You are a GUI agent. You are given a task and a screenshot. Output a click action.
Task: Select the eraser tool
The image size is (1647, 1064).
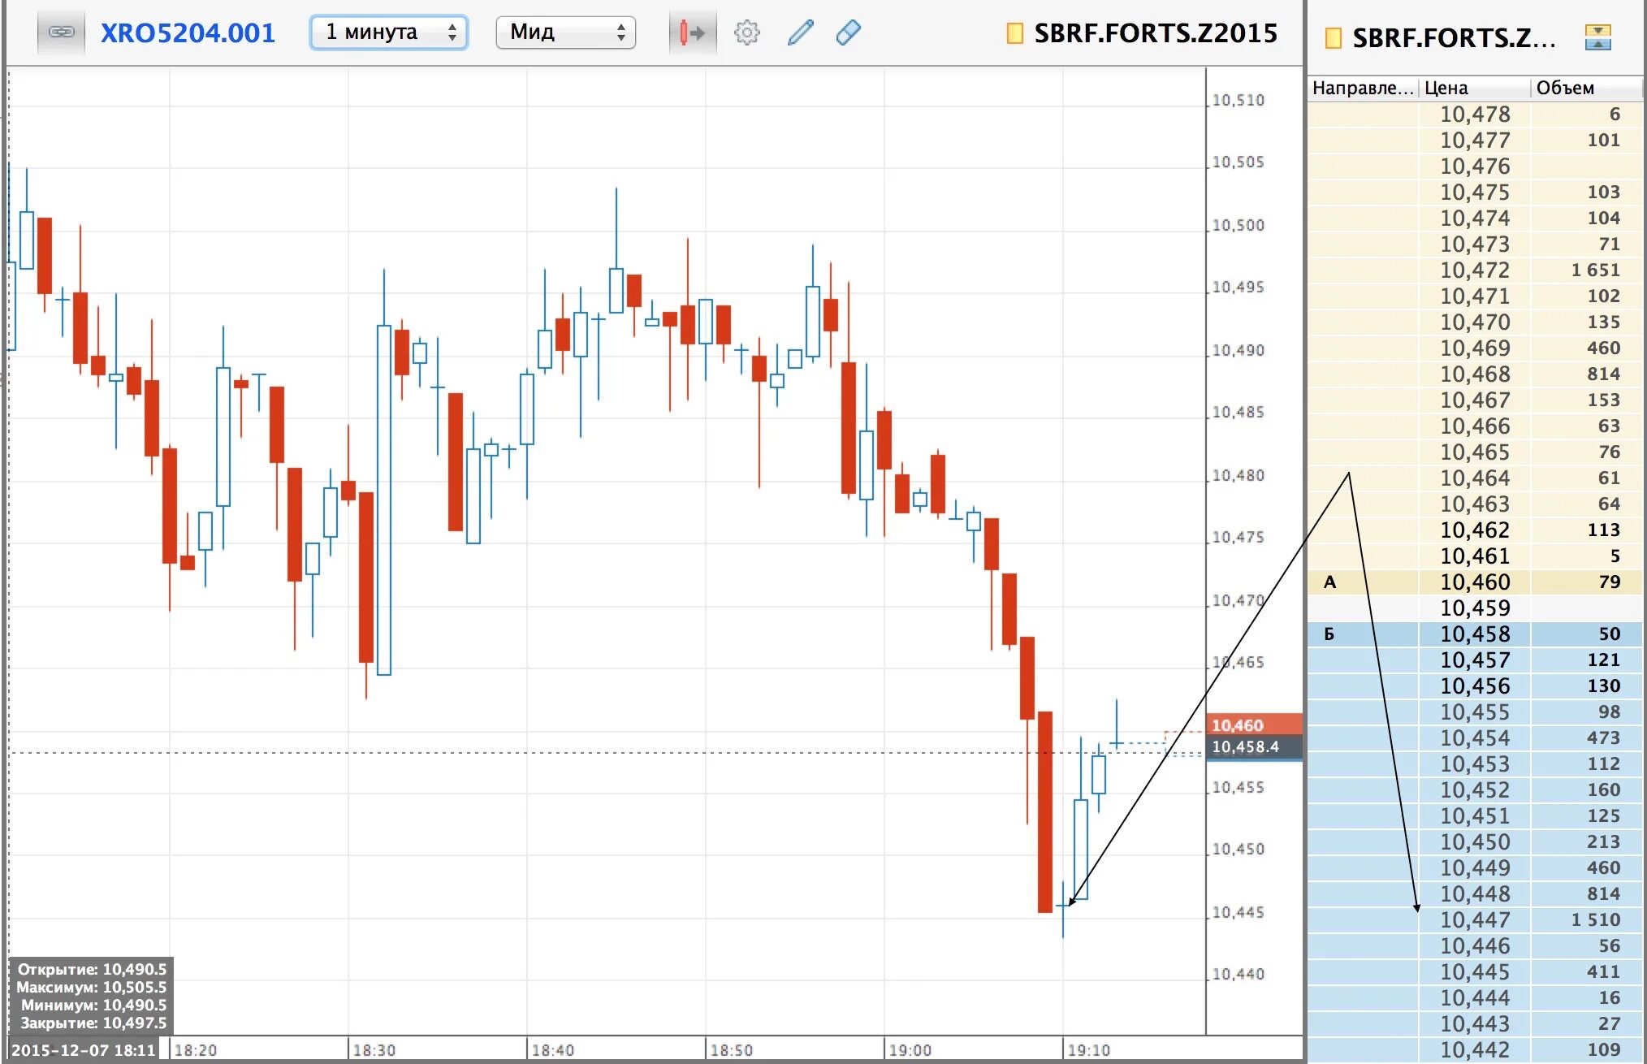click(x=848, y=32)
